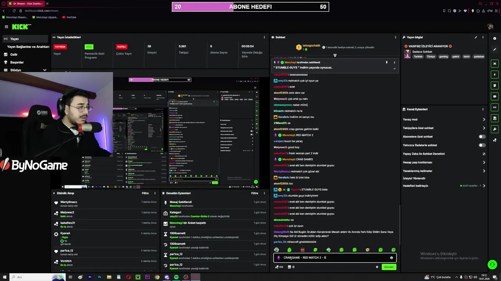Click the ABONE HEDEFI progress bar
The image size is (501, 281).
[x=250, y=7]
